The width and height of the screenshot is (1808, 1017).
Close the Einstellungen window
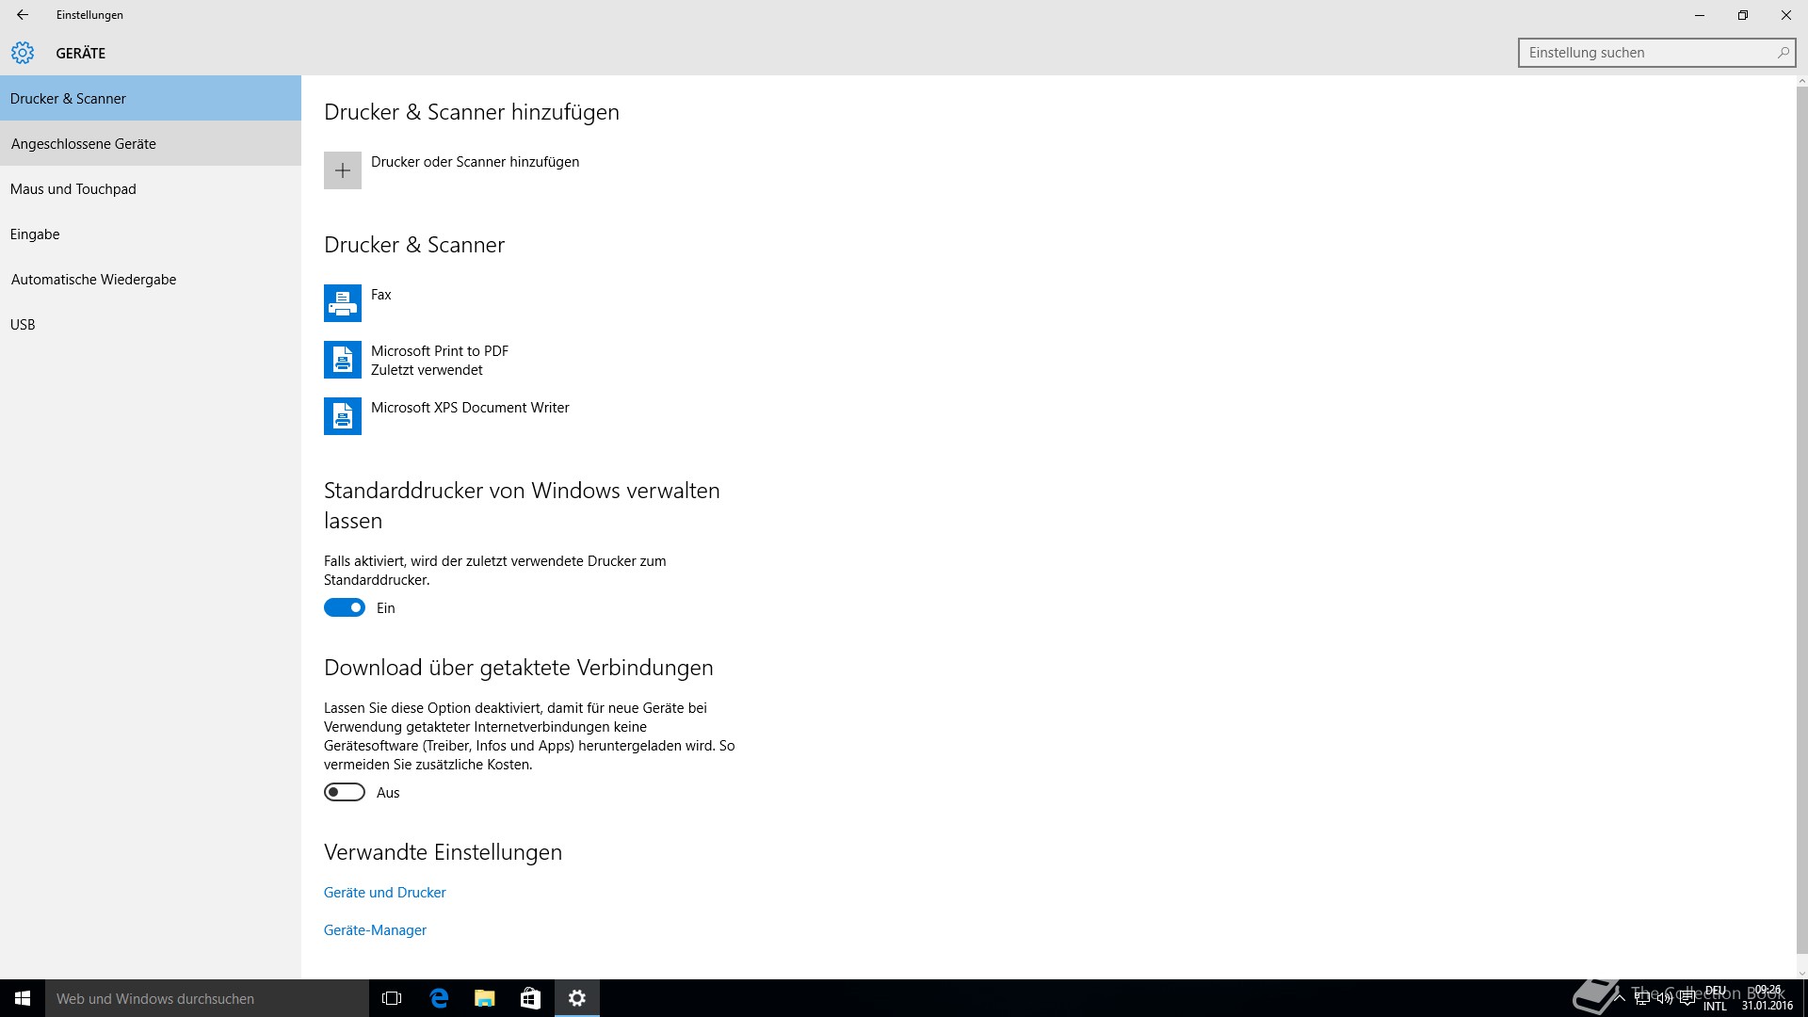point(1786,15)
